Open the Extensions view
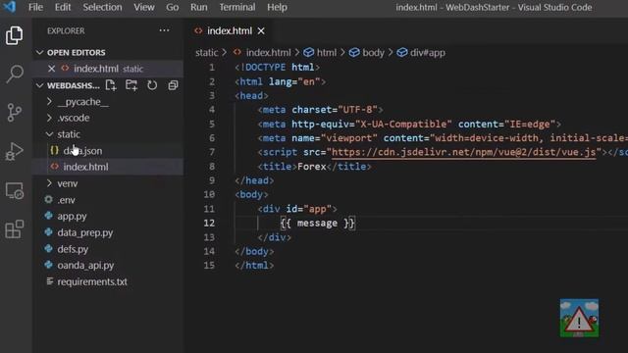 coord(15,228)
